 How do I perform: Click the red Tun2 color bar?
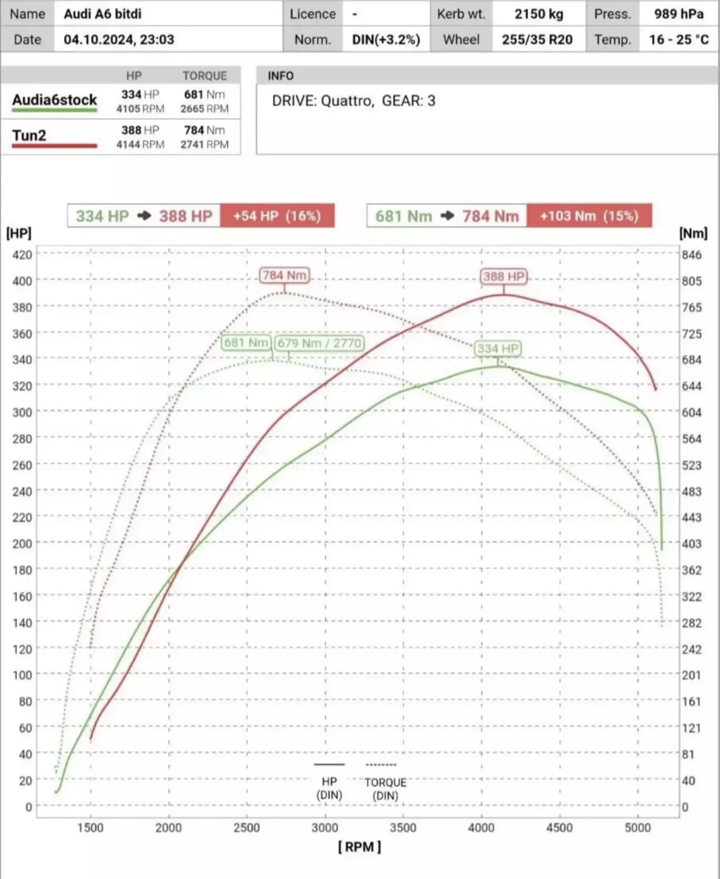pyautogui.click(x=54, y=146)
